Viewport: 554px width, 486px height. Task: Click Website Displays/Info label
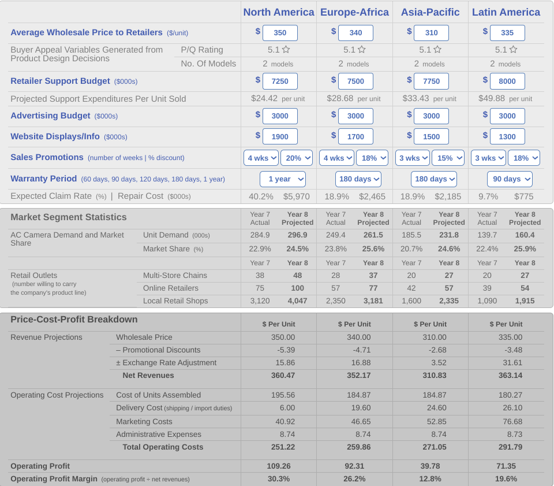55,136
